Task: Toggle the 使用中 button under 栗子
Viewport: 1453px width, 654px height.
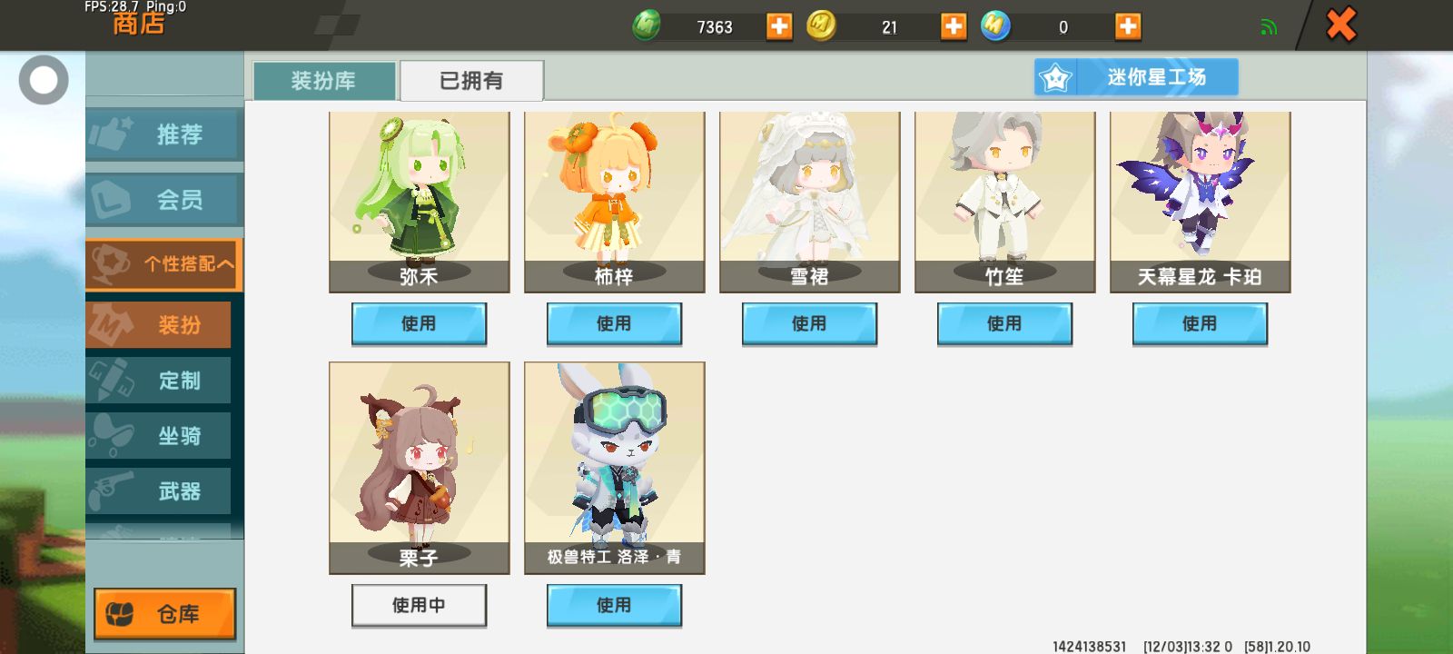Action: pyautogui.click(x=419, y=605)
